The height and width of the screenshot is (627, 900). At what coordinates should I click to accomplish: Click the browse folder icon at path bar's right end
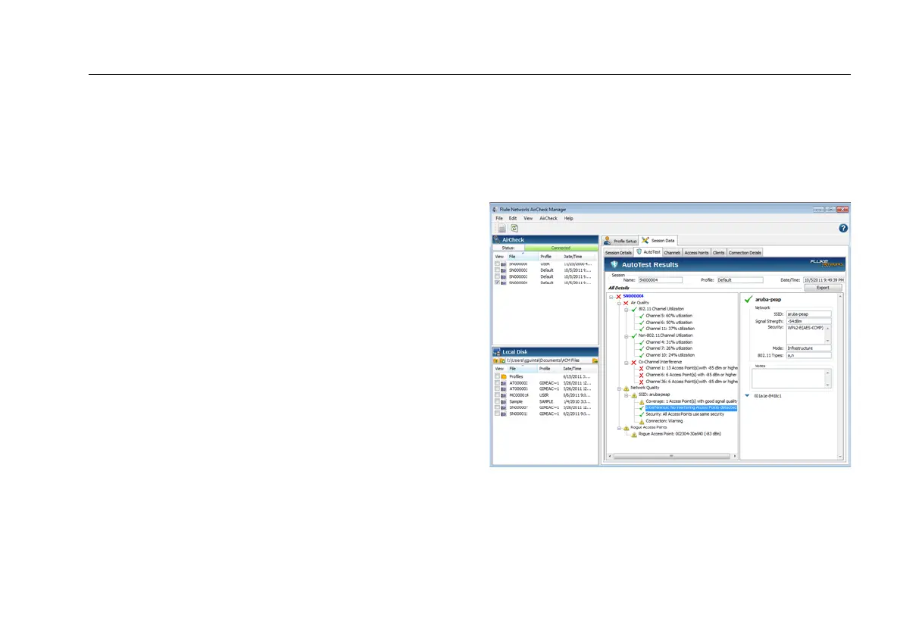tap(595, 360)
